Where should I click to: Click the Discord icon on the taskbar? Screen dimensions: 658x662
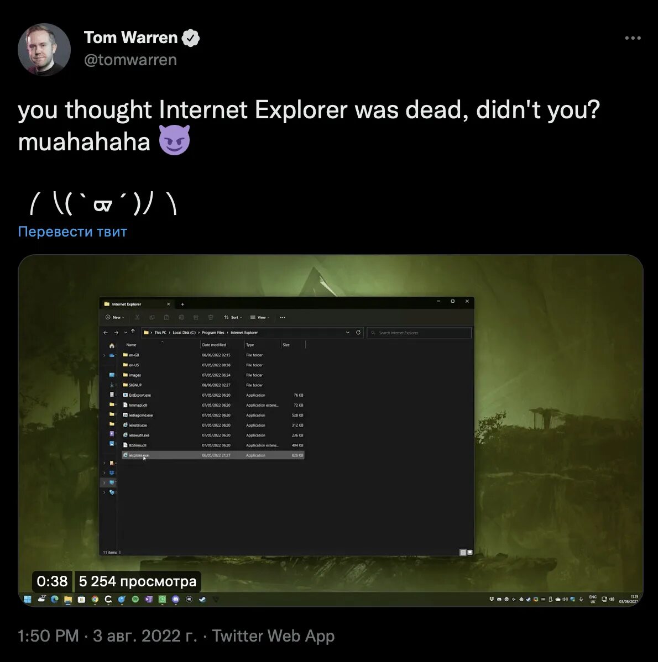click(x=176, y=599)
